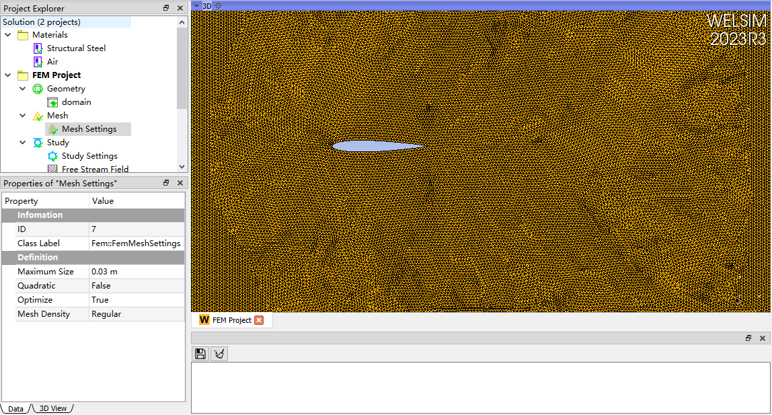Click the Study Settings icon

[52, 155]
